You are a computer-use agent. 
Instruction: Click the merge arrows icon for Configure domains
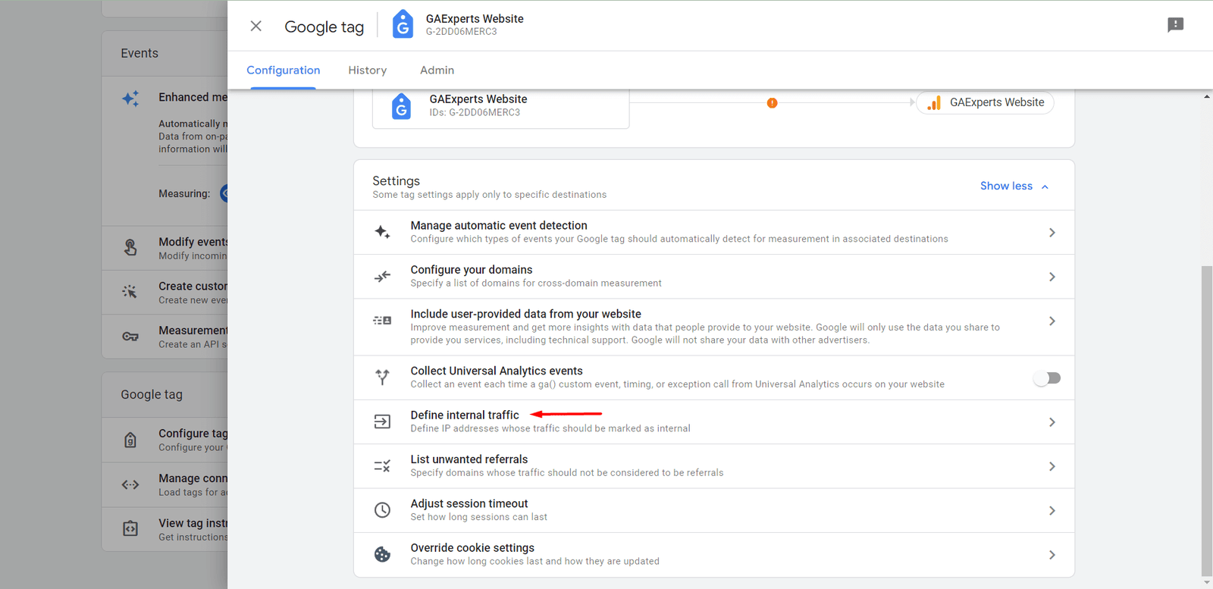383,277
